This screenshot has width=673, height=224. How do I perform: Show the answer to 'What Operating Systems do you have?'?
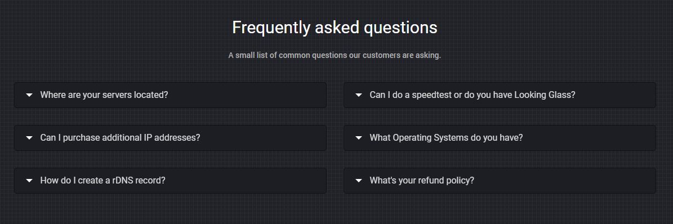(446, 138)
